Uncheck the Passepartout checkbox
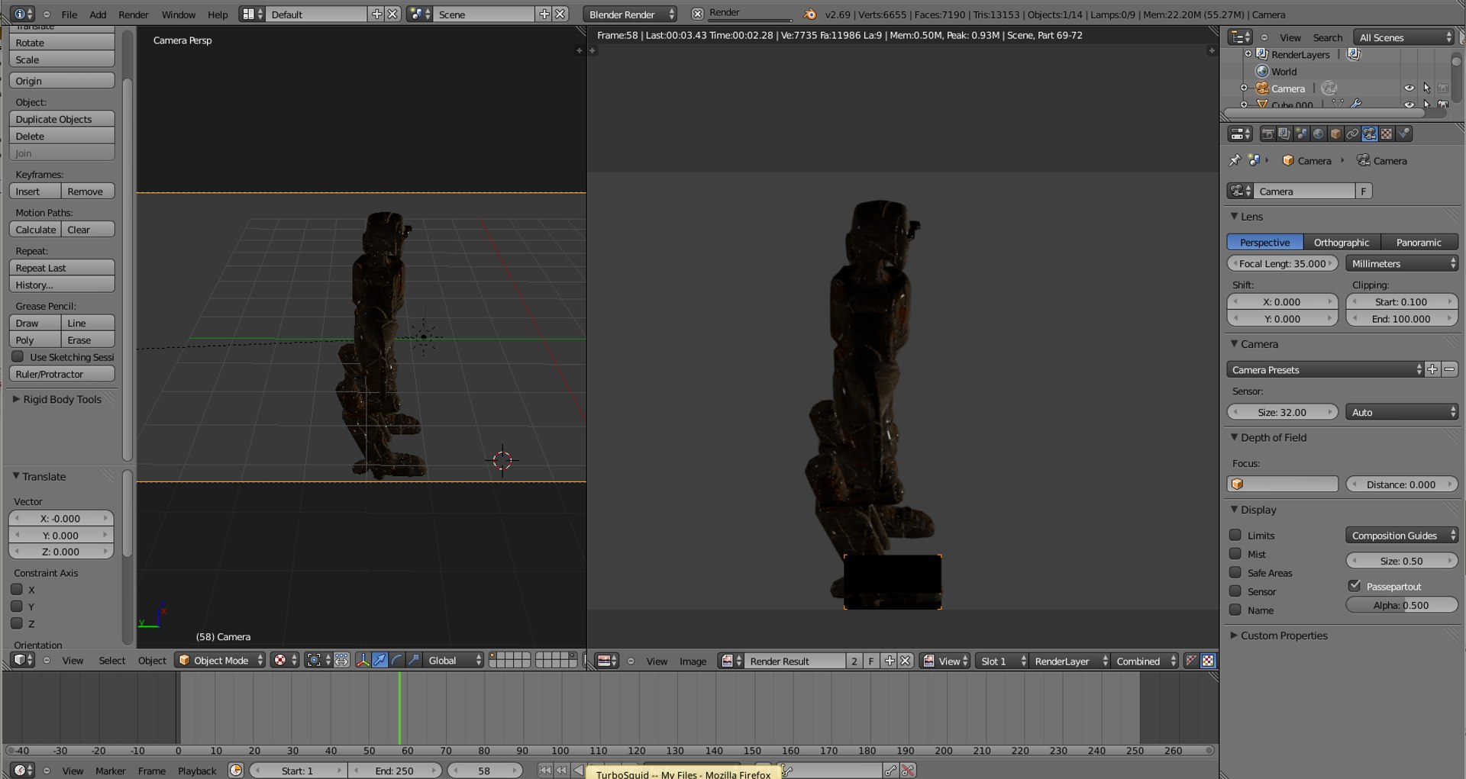The image size is (1466, 779). 1355,586
